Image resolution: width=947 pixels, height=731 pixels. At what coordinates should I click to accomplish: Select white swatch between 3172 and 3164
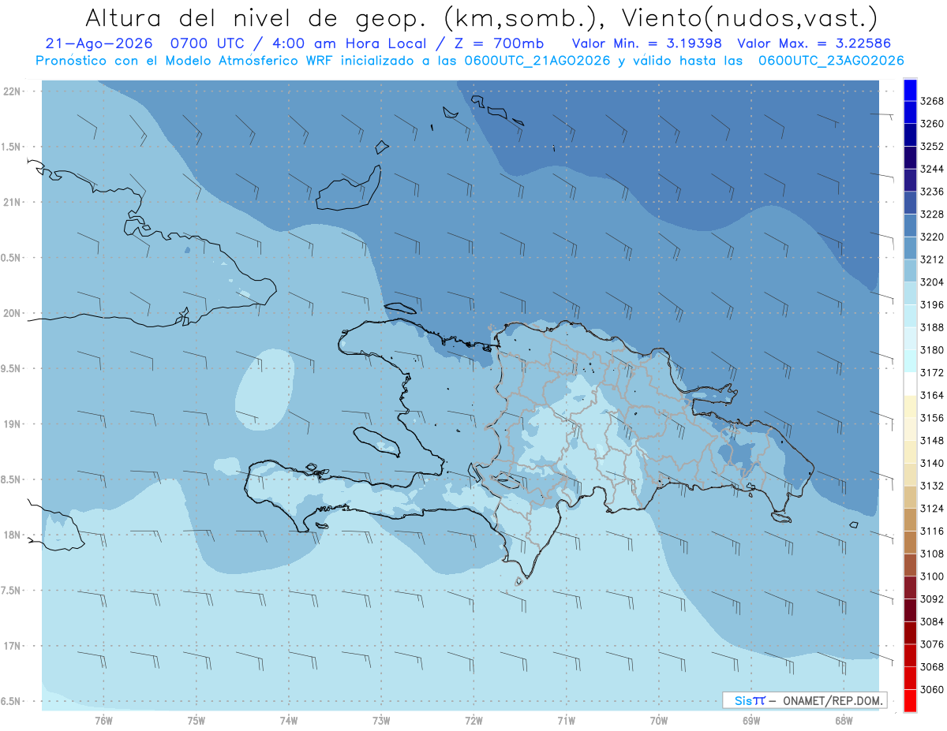(910, 383)
